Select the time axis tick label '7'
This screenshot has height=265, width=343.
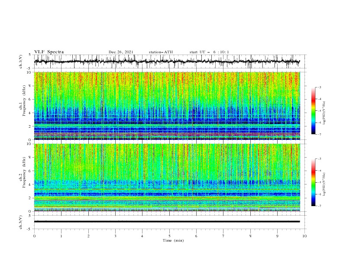(x=223, y=236)
